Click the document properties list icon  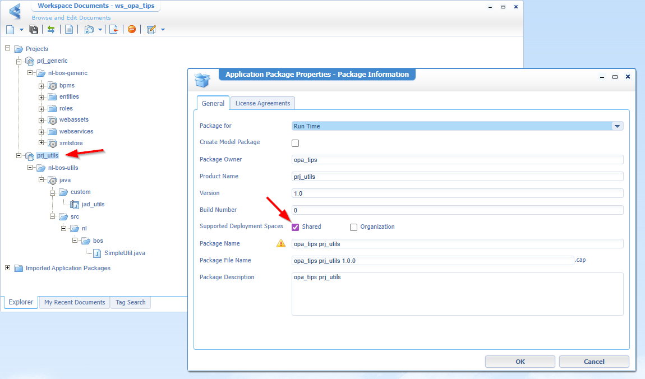tap(68, 29)
